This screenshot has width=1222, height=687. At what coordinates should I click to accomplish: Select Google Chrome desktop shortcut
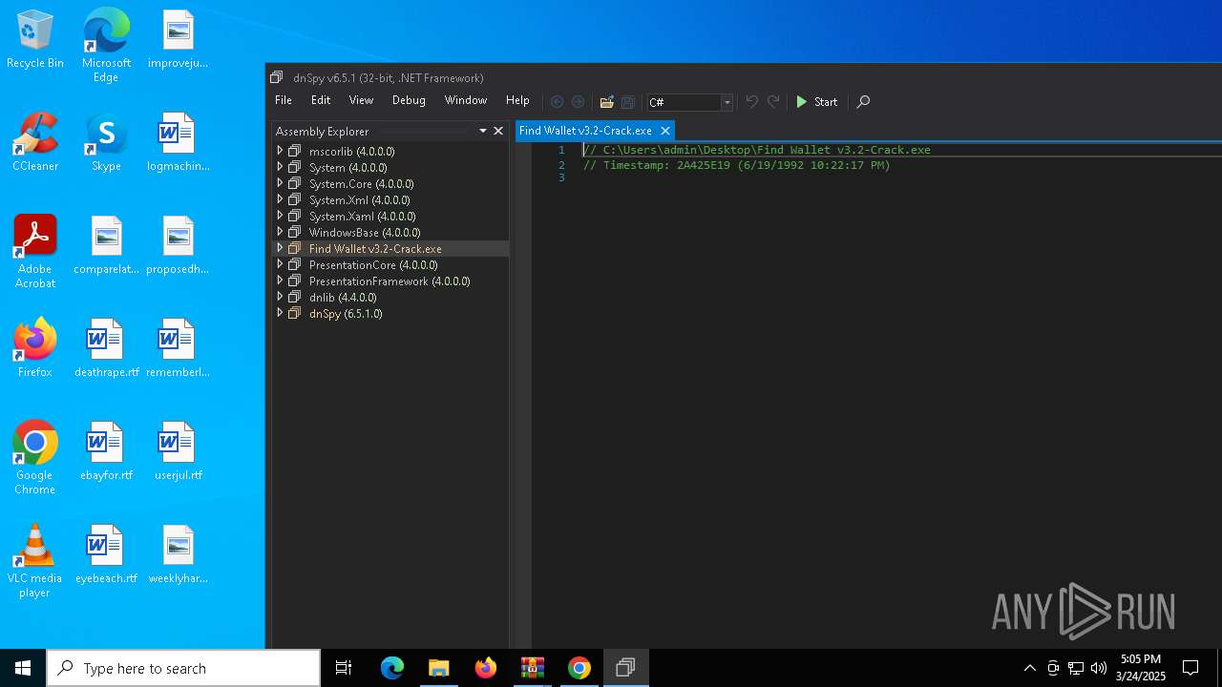[x=35, y=458]
